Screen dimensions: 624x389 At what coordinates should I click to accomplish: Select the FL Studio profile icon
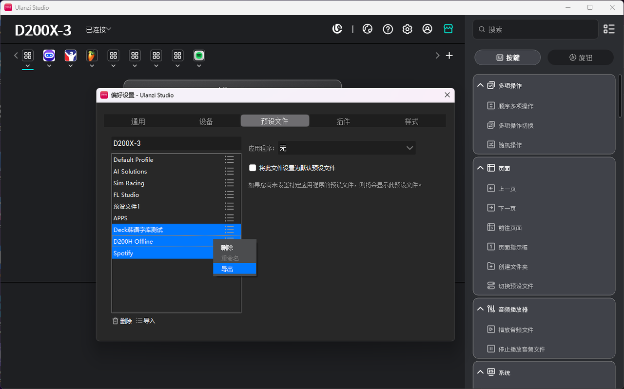pyautogui.click(x=91, y=56)
